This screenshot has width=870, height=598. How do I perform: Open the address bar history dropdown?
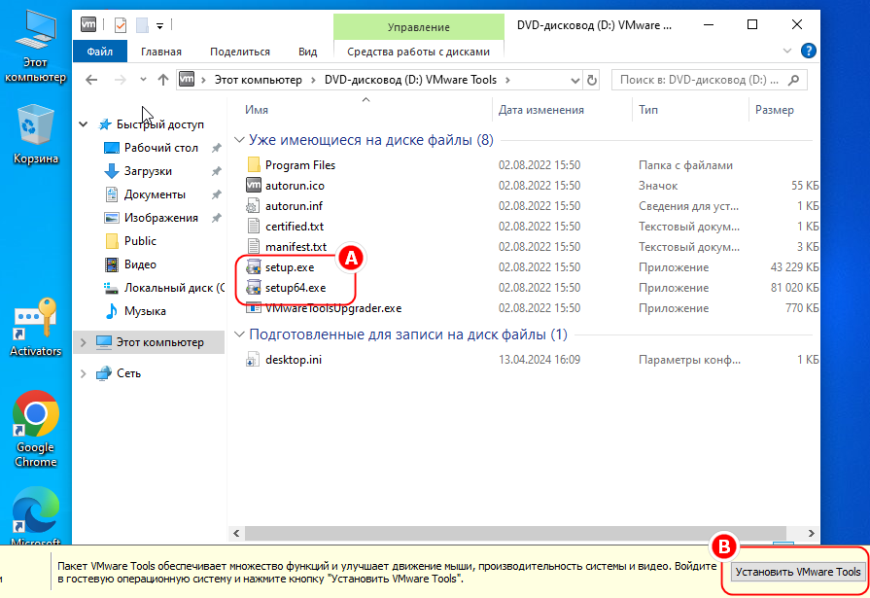(x=574, y=81)
